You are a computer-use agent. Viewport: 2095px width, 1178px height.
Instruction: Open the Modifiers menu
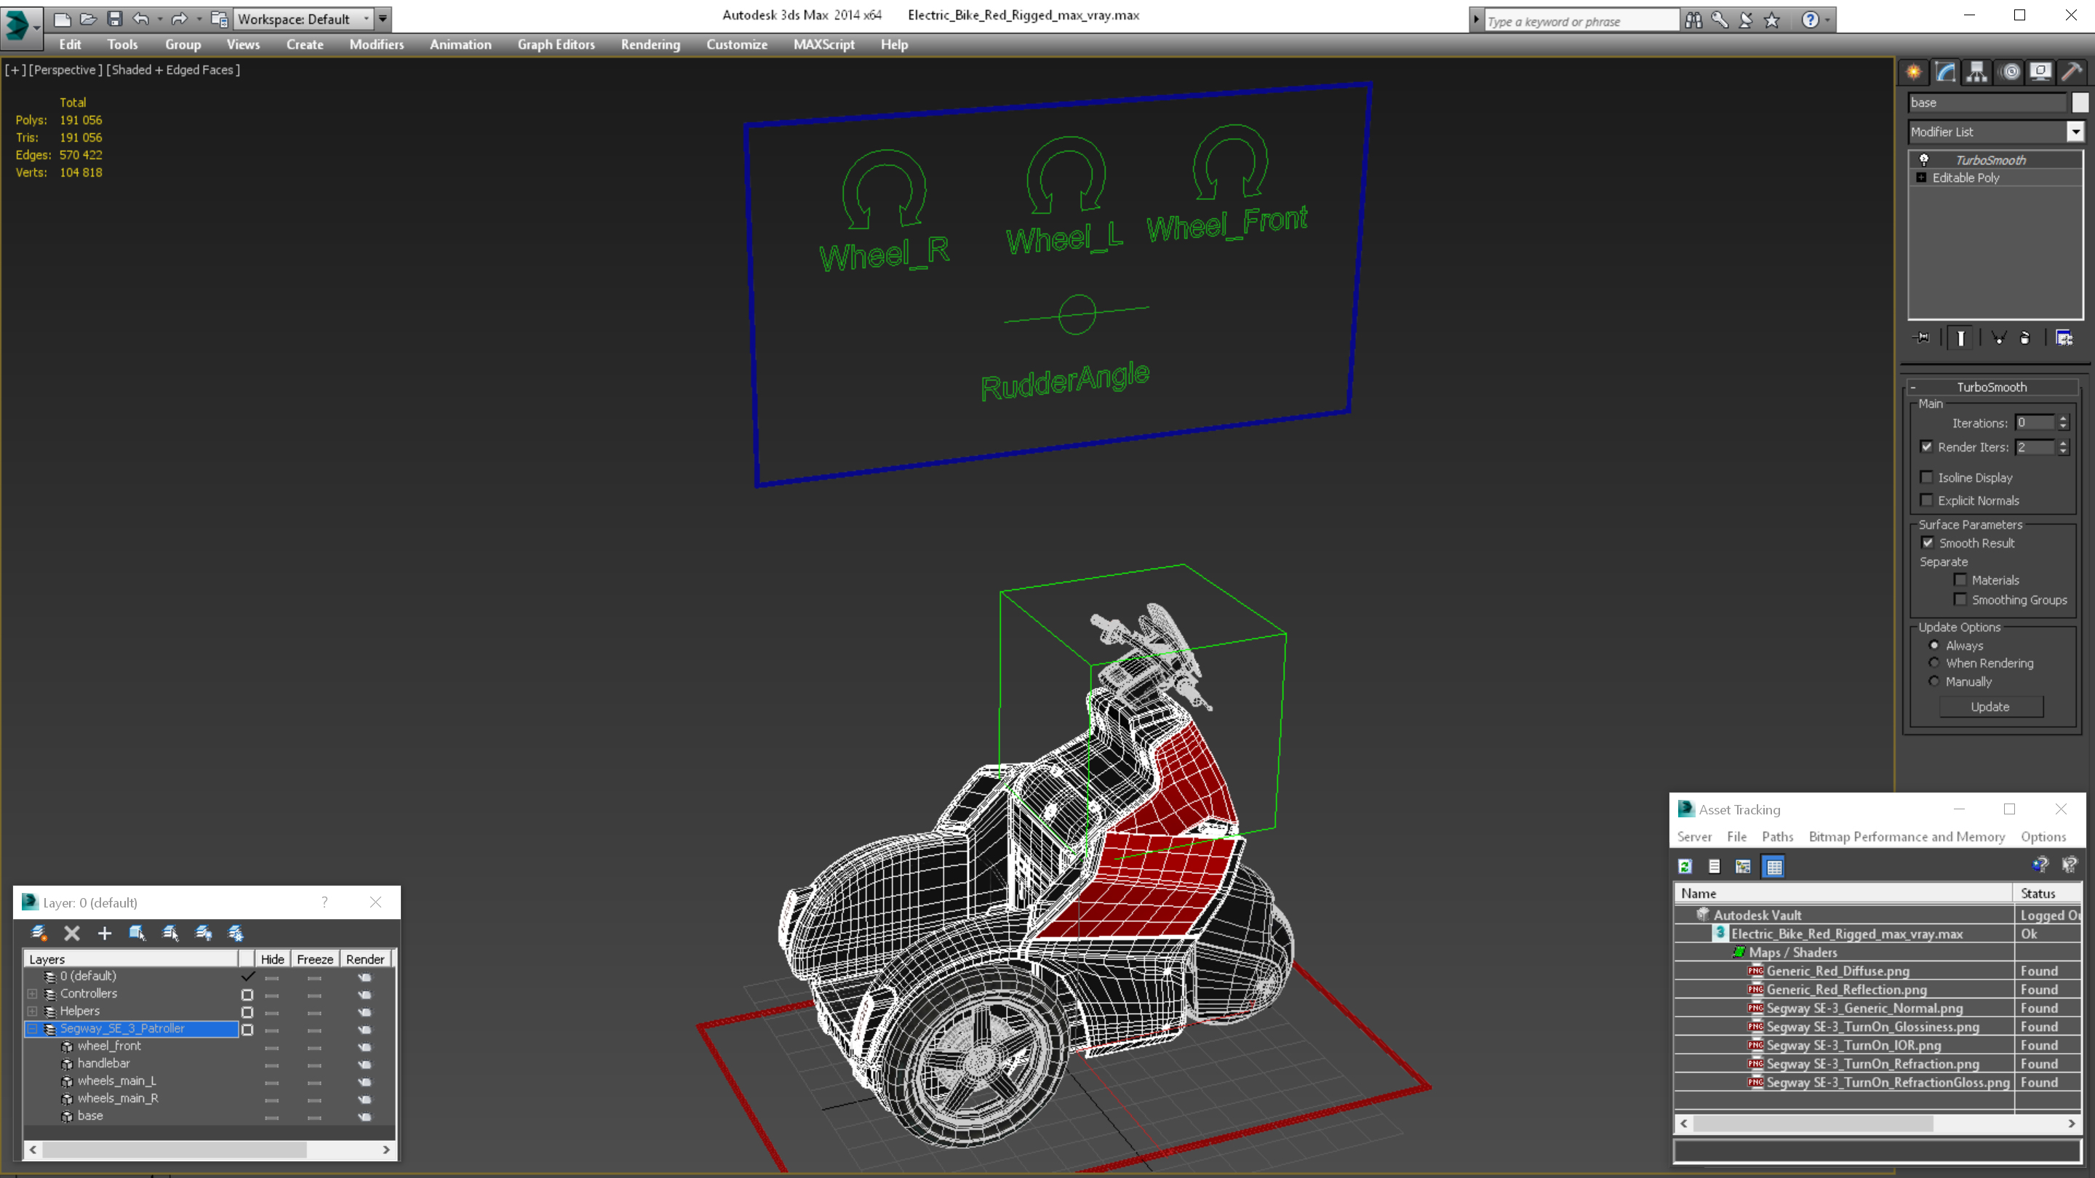click(x=377, y=44)
